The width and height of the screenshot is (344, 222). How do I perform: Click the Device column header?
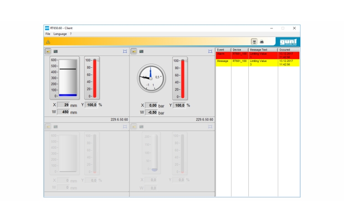point(240,50)
